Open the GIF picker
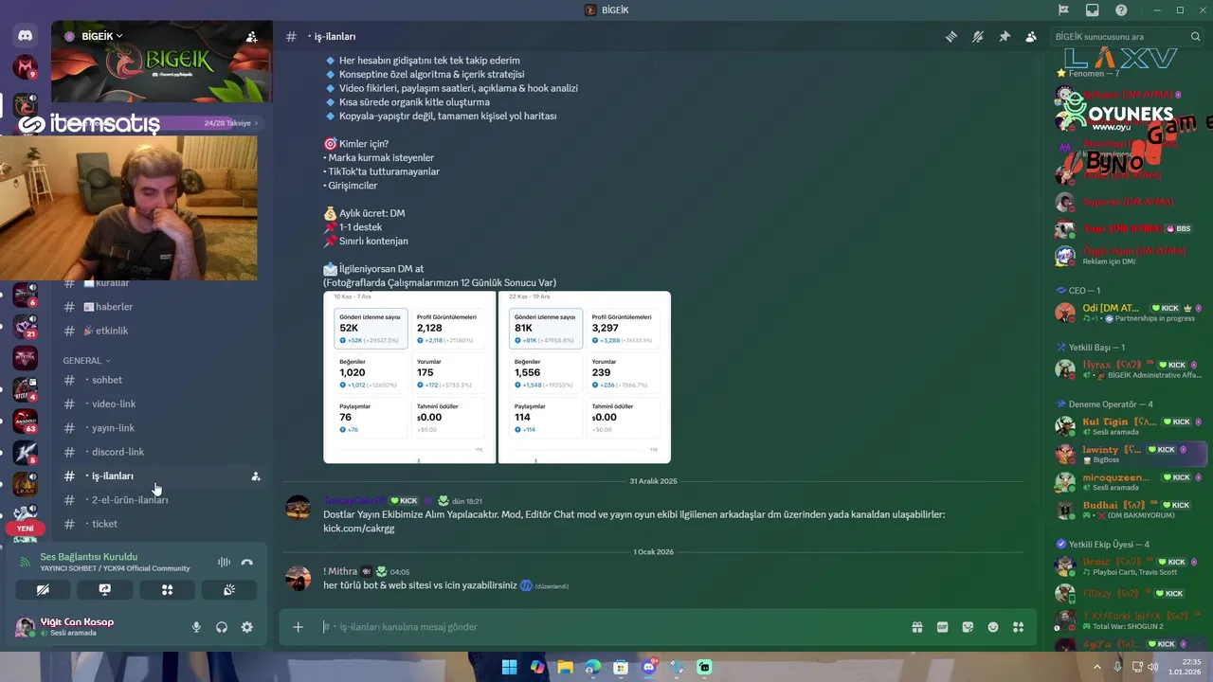The height and width of the screenshot is (682, 1213). (943, 627)
